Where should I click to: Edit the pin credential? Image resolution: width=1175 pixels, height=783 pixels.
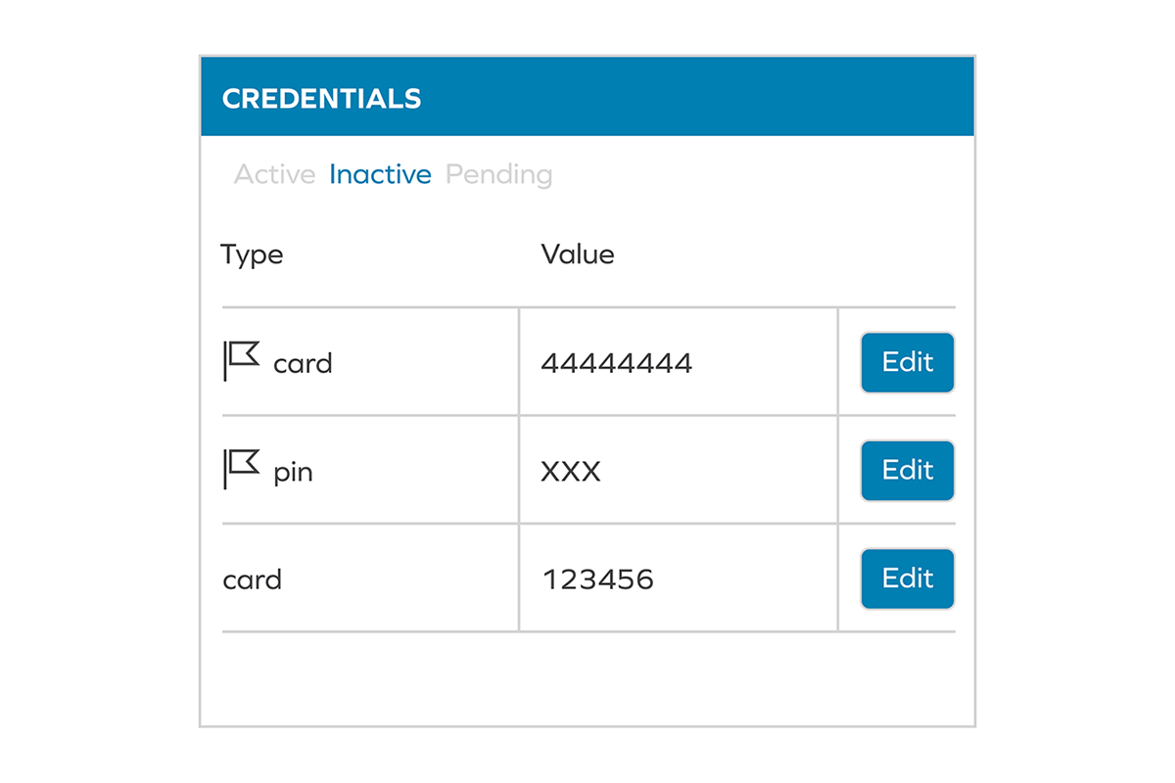click(x=907, y=471)
